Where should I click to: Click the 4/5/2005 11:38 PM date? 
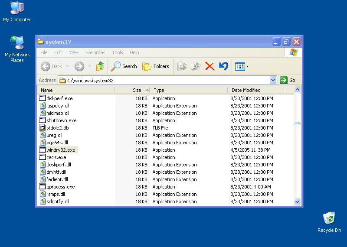tap(250, 150)
